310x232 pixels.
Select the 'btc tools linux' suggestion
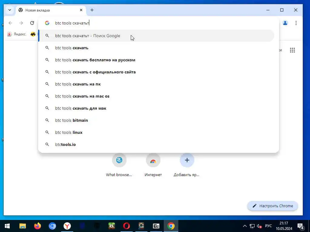(157, 132)
